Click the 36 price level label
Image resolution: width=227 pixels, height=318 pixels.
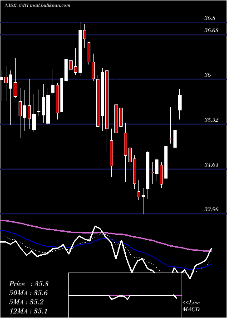[x=207, y=75]
